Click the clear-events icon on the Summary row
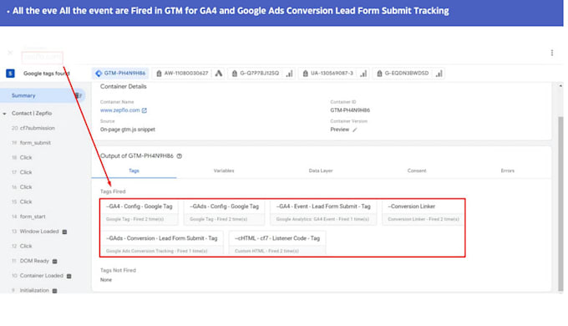The width and height of the screenshot is (568, 326). (78, 96)
